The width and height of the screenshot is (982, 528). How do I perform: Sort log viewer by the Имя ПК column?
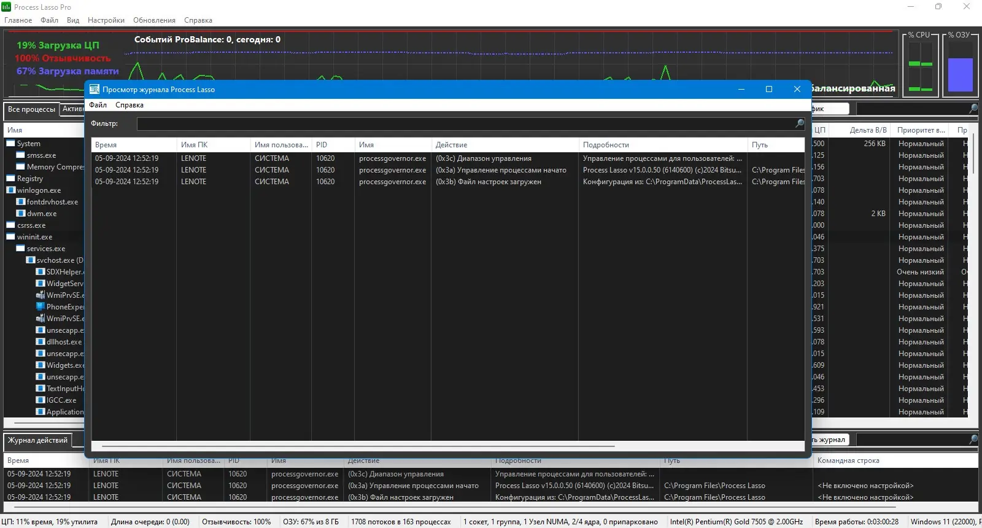214,145
